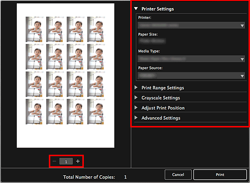Image resolution: width=250 pixels, height=183 pixels.
Task: Open the Paper Source dropdown
Action: pyautogui.click(x=191, y=76)
